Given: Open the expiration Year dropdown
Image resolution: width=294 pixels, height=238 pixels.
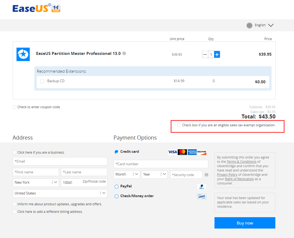Looking at the screenshot, I should (154, 174).
